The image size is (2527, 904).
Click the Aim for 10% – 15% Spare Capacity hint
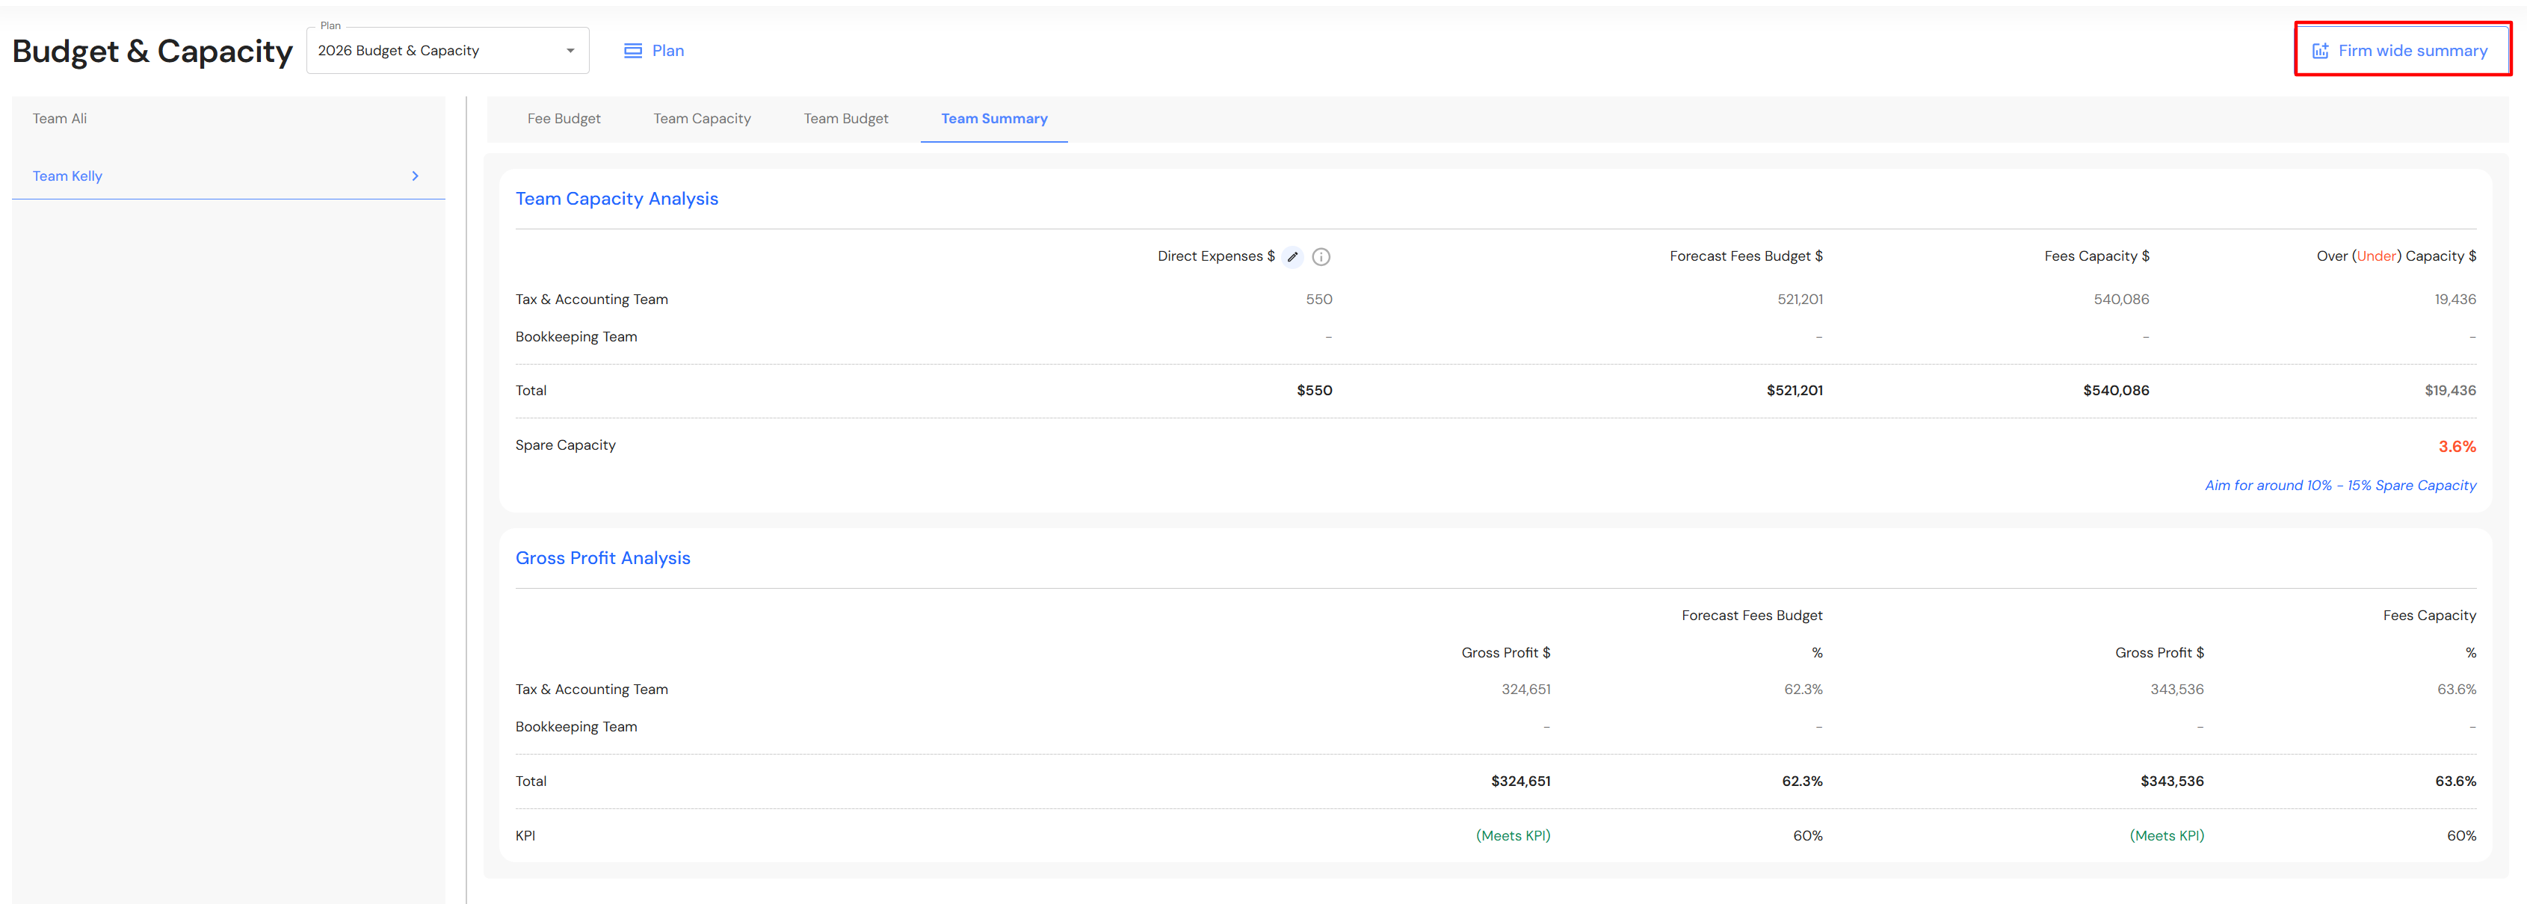point(2339,486)
